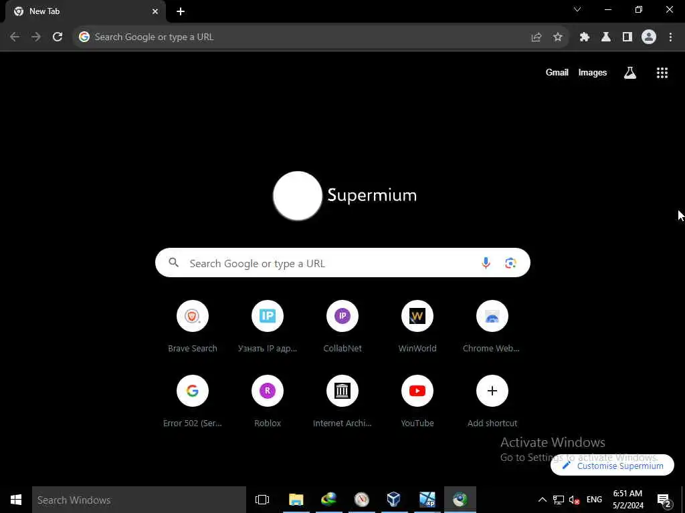Open a new tab with plus button
This screenshot has width=685, height=513.
click(x=181, y=11)
